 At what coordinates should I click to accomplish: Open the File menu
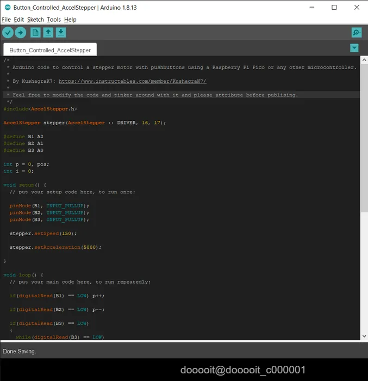point(6,20)
